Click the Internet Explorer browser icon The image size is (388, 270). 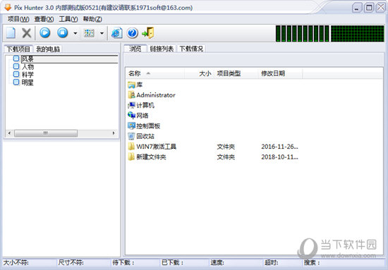click(x=117, y=33)
